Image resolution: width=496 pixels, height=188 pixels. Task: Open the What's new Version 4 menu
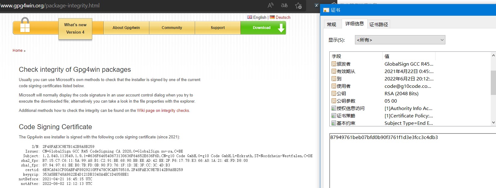[x=75, y=29]
